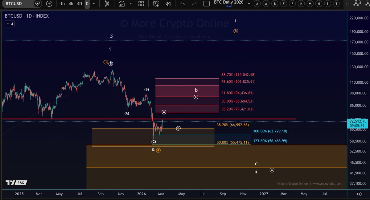The image size is (370, 200).
Task: Open chart settings gear on time axis
Action: click(359, 194)
